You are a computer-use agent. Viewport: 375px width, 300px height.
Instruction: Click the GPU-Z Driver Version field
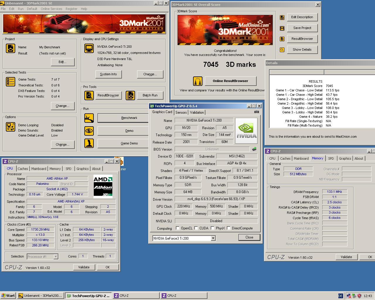(216, 199)
